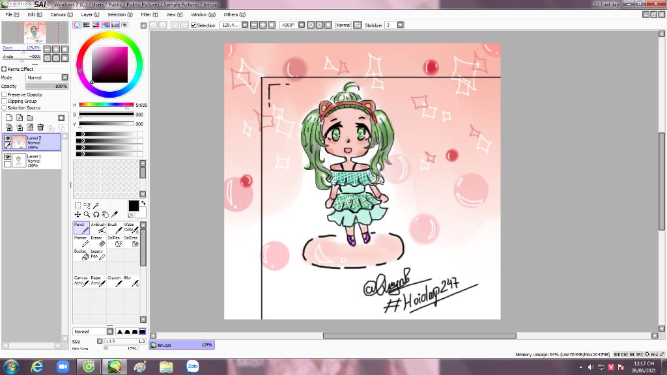Image resolution: width=667 pixels, height=375 pixels.
Task: Select the Legacy Pen tool
Action: (98, 255)
